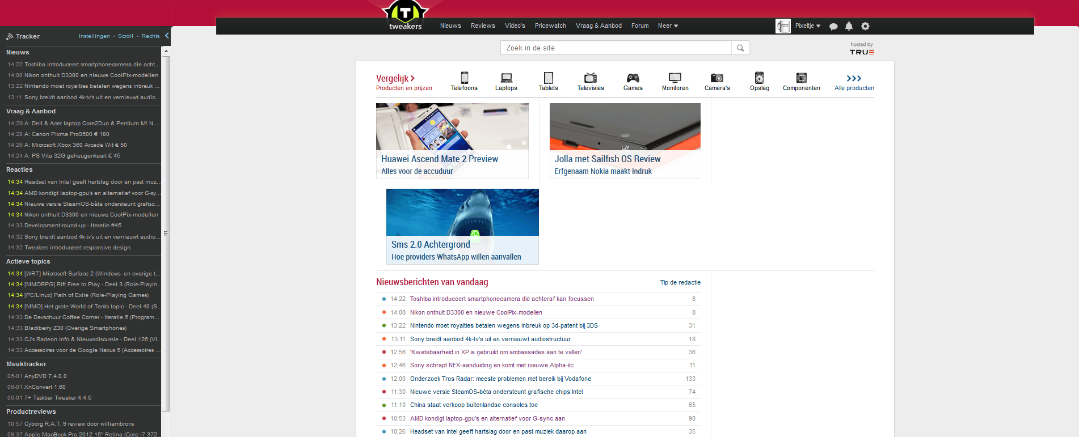Click the search magnifier button
1079x437 pixels.
point(740,48)
